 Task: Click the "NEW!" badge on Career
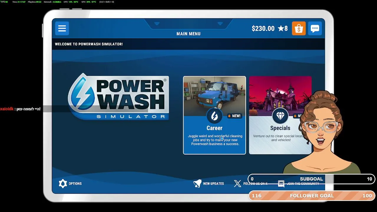[x=235, y=116]
